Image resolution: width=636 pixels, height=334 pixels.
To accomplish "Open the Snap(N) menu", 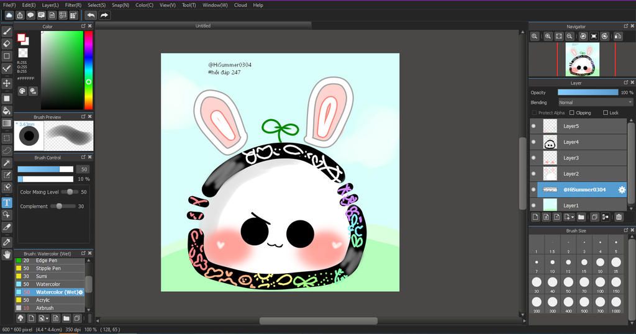I will coord(120,5).
